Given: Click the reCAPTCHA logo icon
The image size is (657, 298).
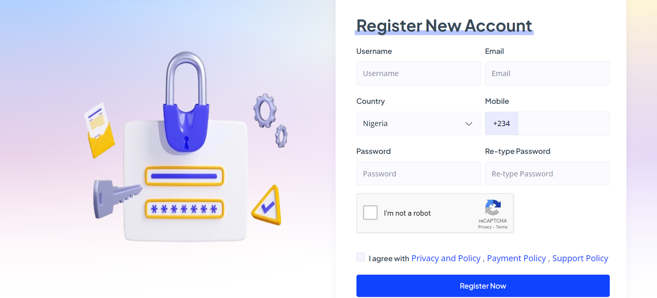Looking at the screenshot, I should [x=493, y=207].
